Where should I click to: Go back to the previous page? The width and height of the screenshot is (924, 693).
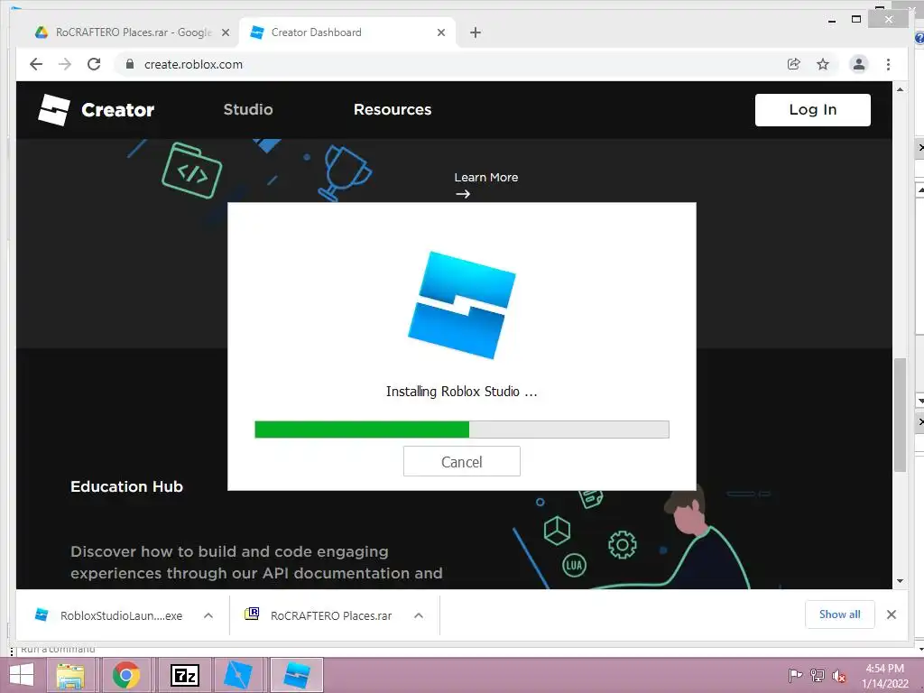pos(36,64)
